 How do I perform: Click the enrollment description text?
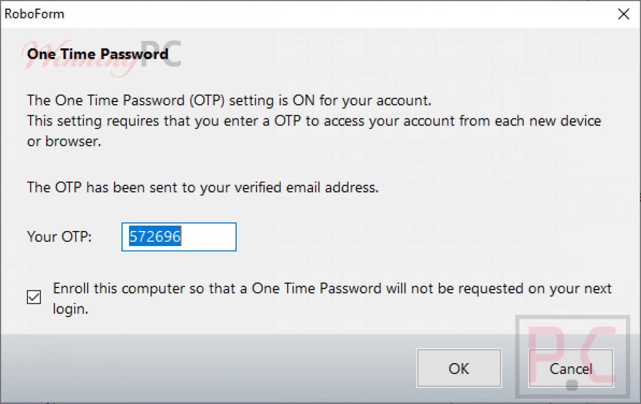(x=332, y=288)
